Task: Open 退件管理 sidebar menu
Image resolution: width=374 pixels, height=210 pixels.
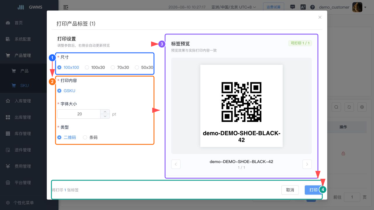Action: (23, 150)
